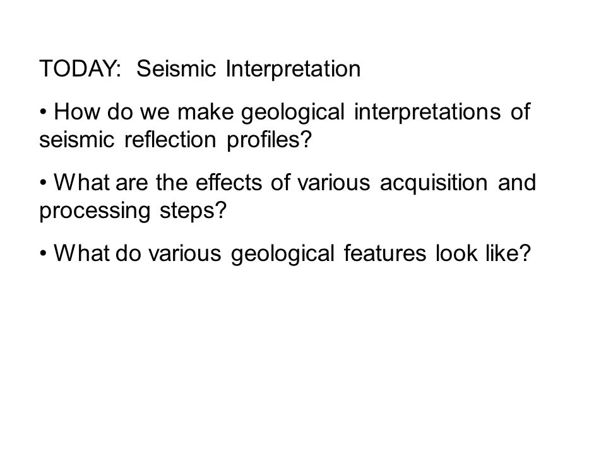Click the word "profiles?" ending the first bullet
Screen dimensions: 606x455
[x=269, y=140]
